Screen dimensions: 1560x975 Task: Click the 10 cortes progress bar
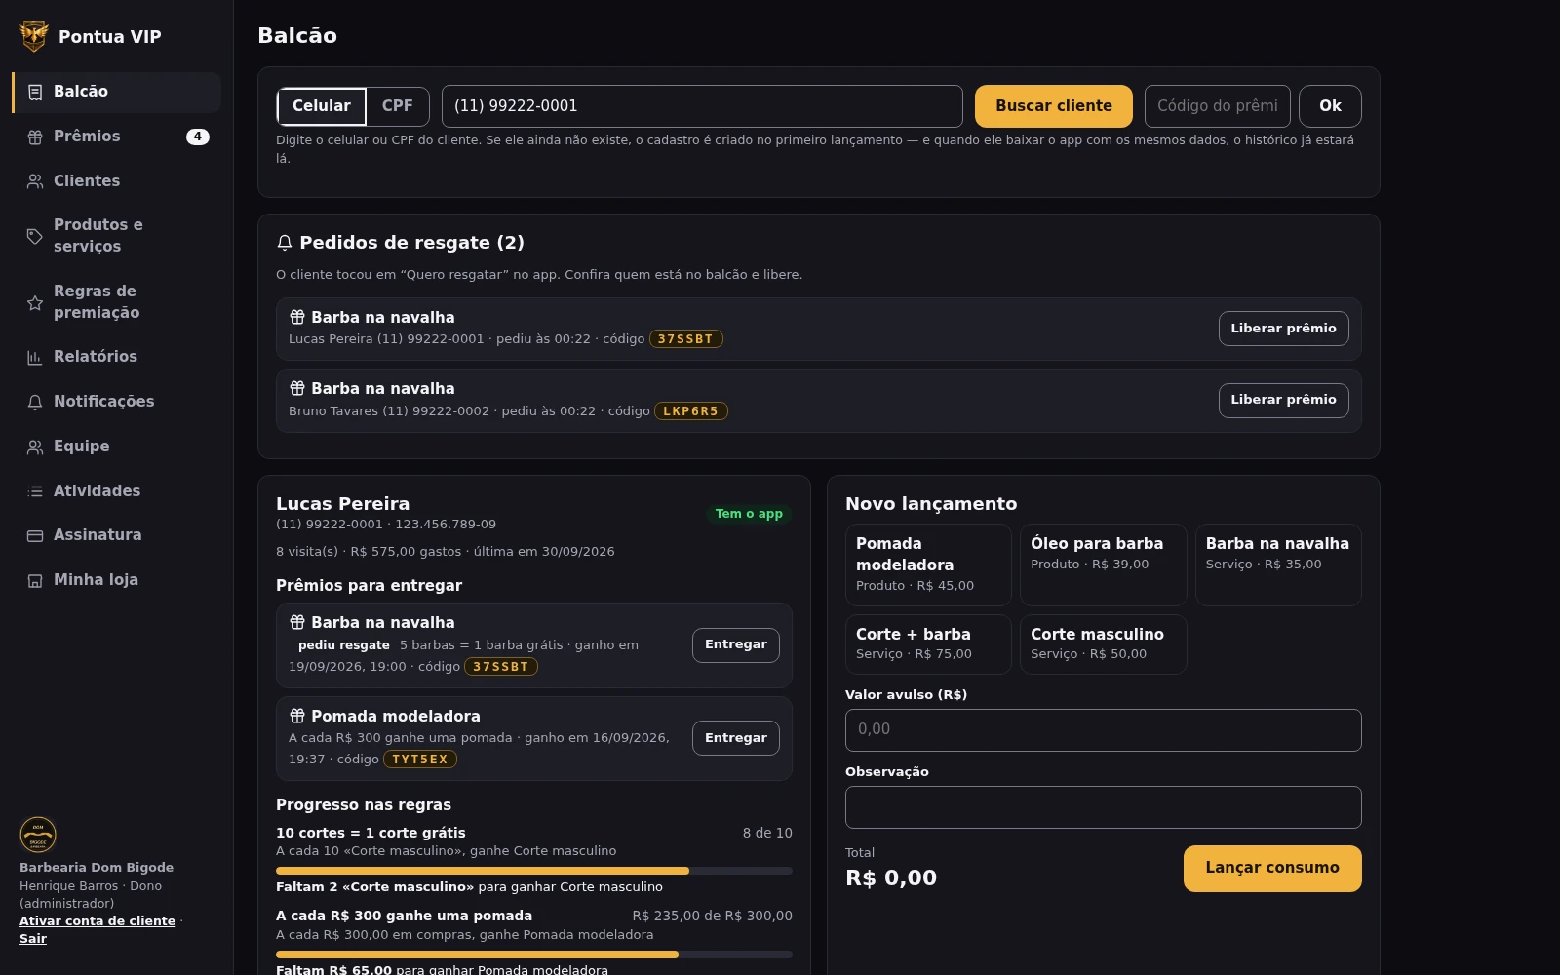(x=534, y=871)
